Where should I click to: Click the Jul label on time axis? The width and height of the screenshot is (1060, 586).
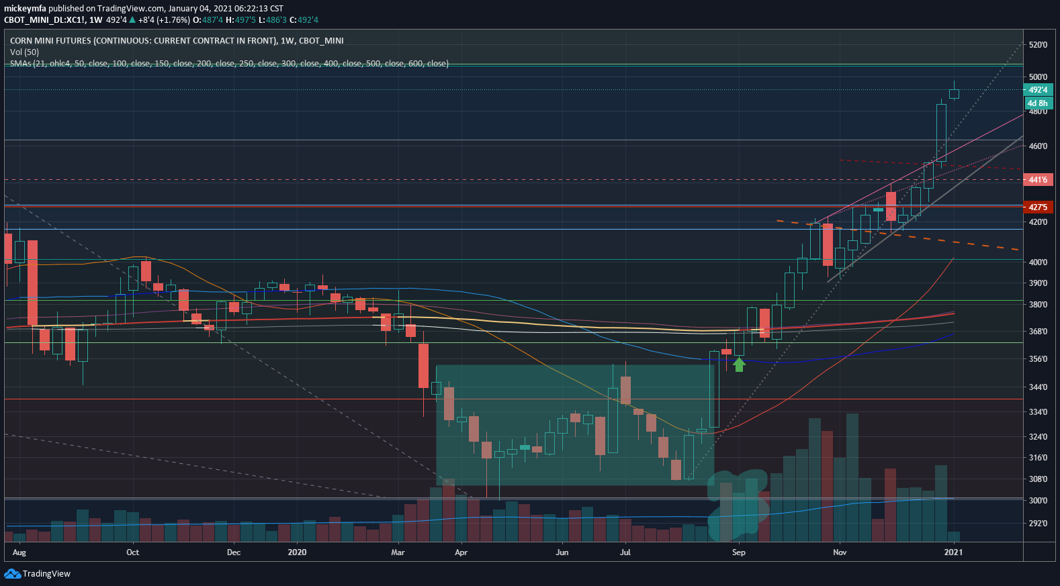625,552
